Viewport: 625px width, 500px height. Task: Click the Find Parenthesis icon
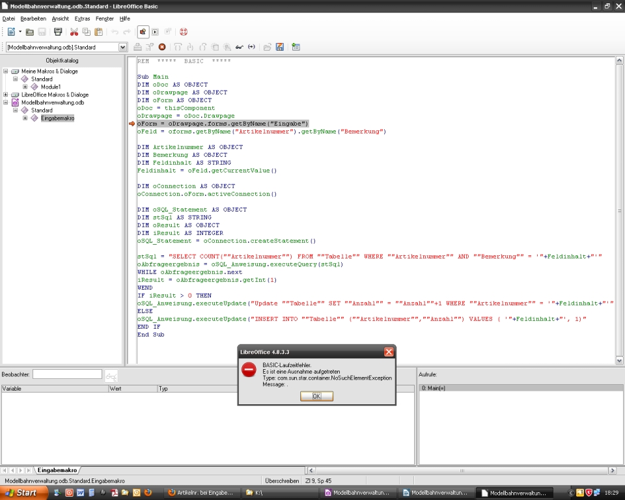click(251, 47)
